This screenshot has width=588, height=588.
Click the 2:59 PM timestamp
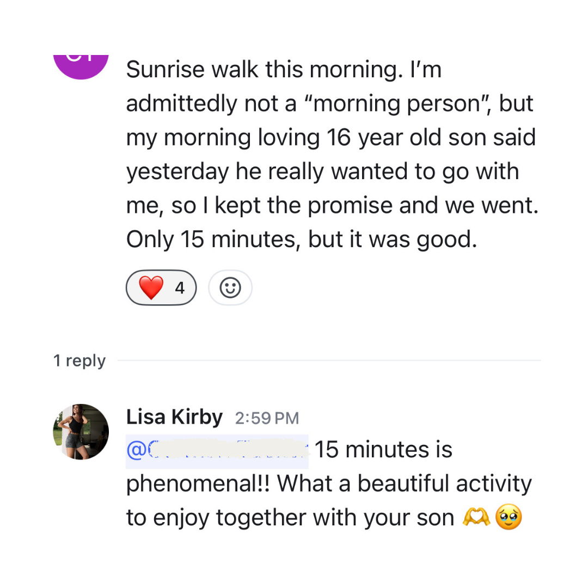(267, 418)
